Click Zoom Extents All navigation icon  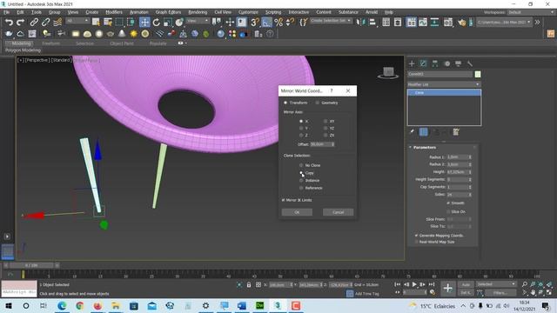[549, 284]
